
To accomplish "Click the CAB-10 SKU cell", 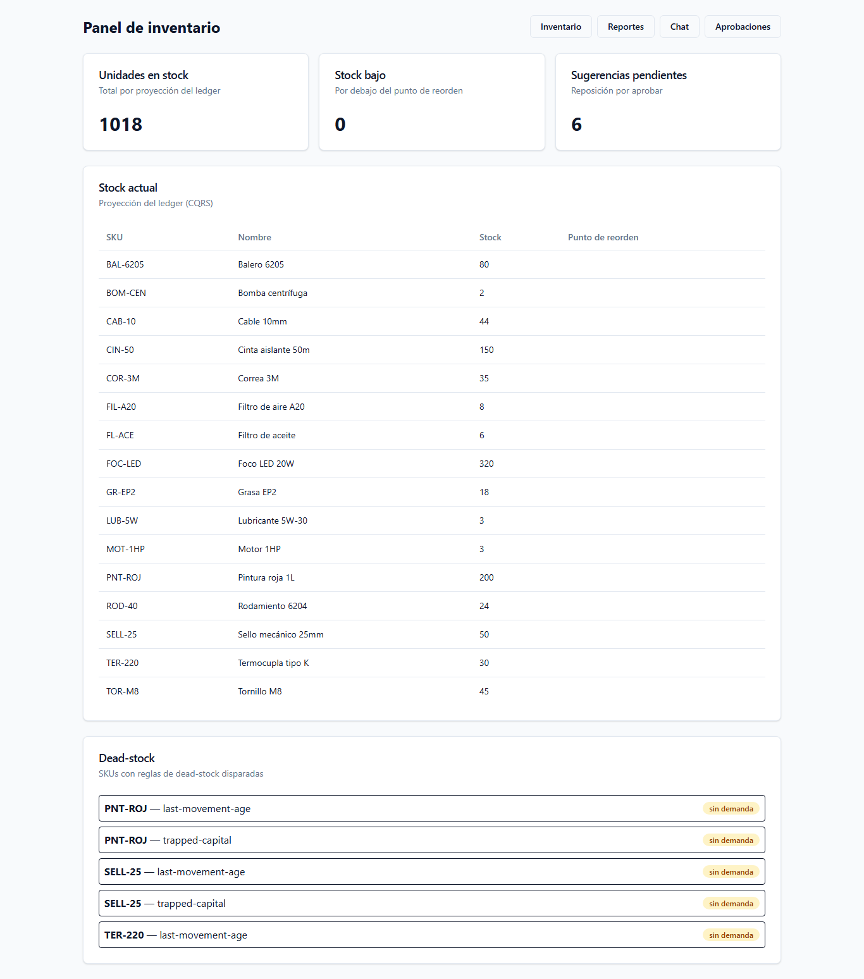I will tap(121, 321).
